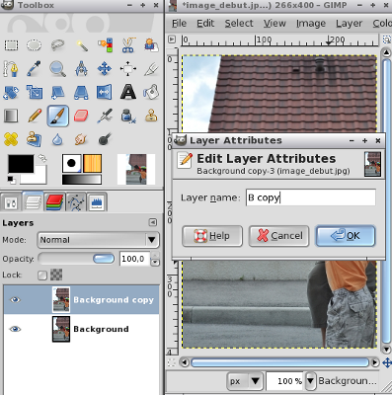Select the Crop tool
This screenshot has width=392, height=395.
[151, 69]
